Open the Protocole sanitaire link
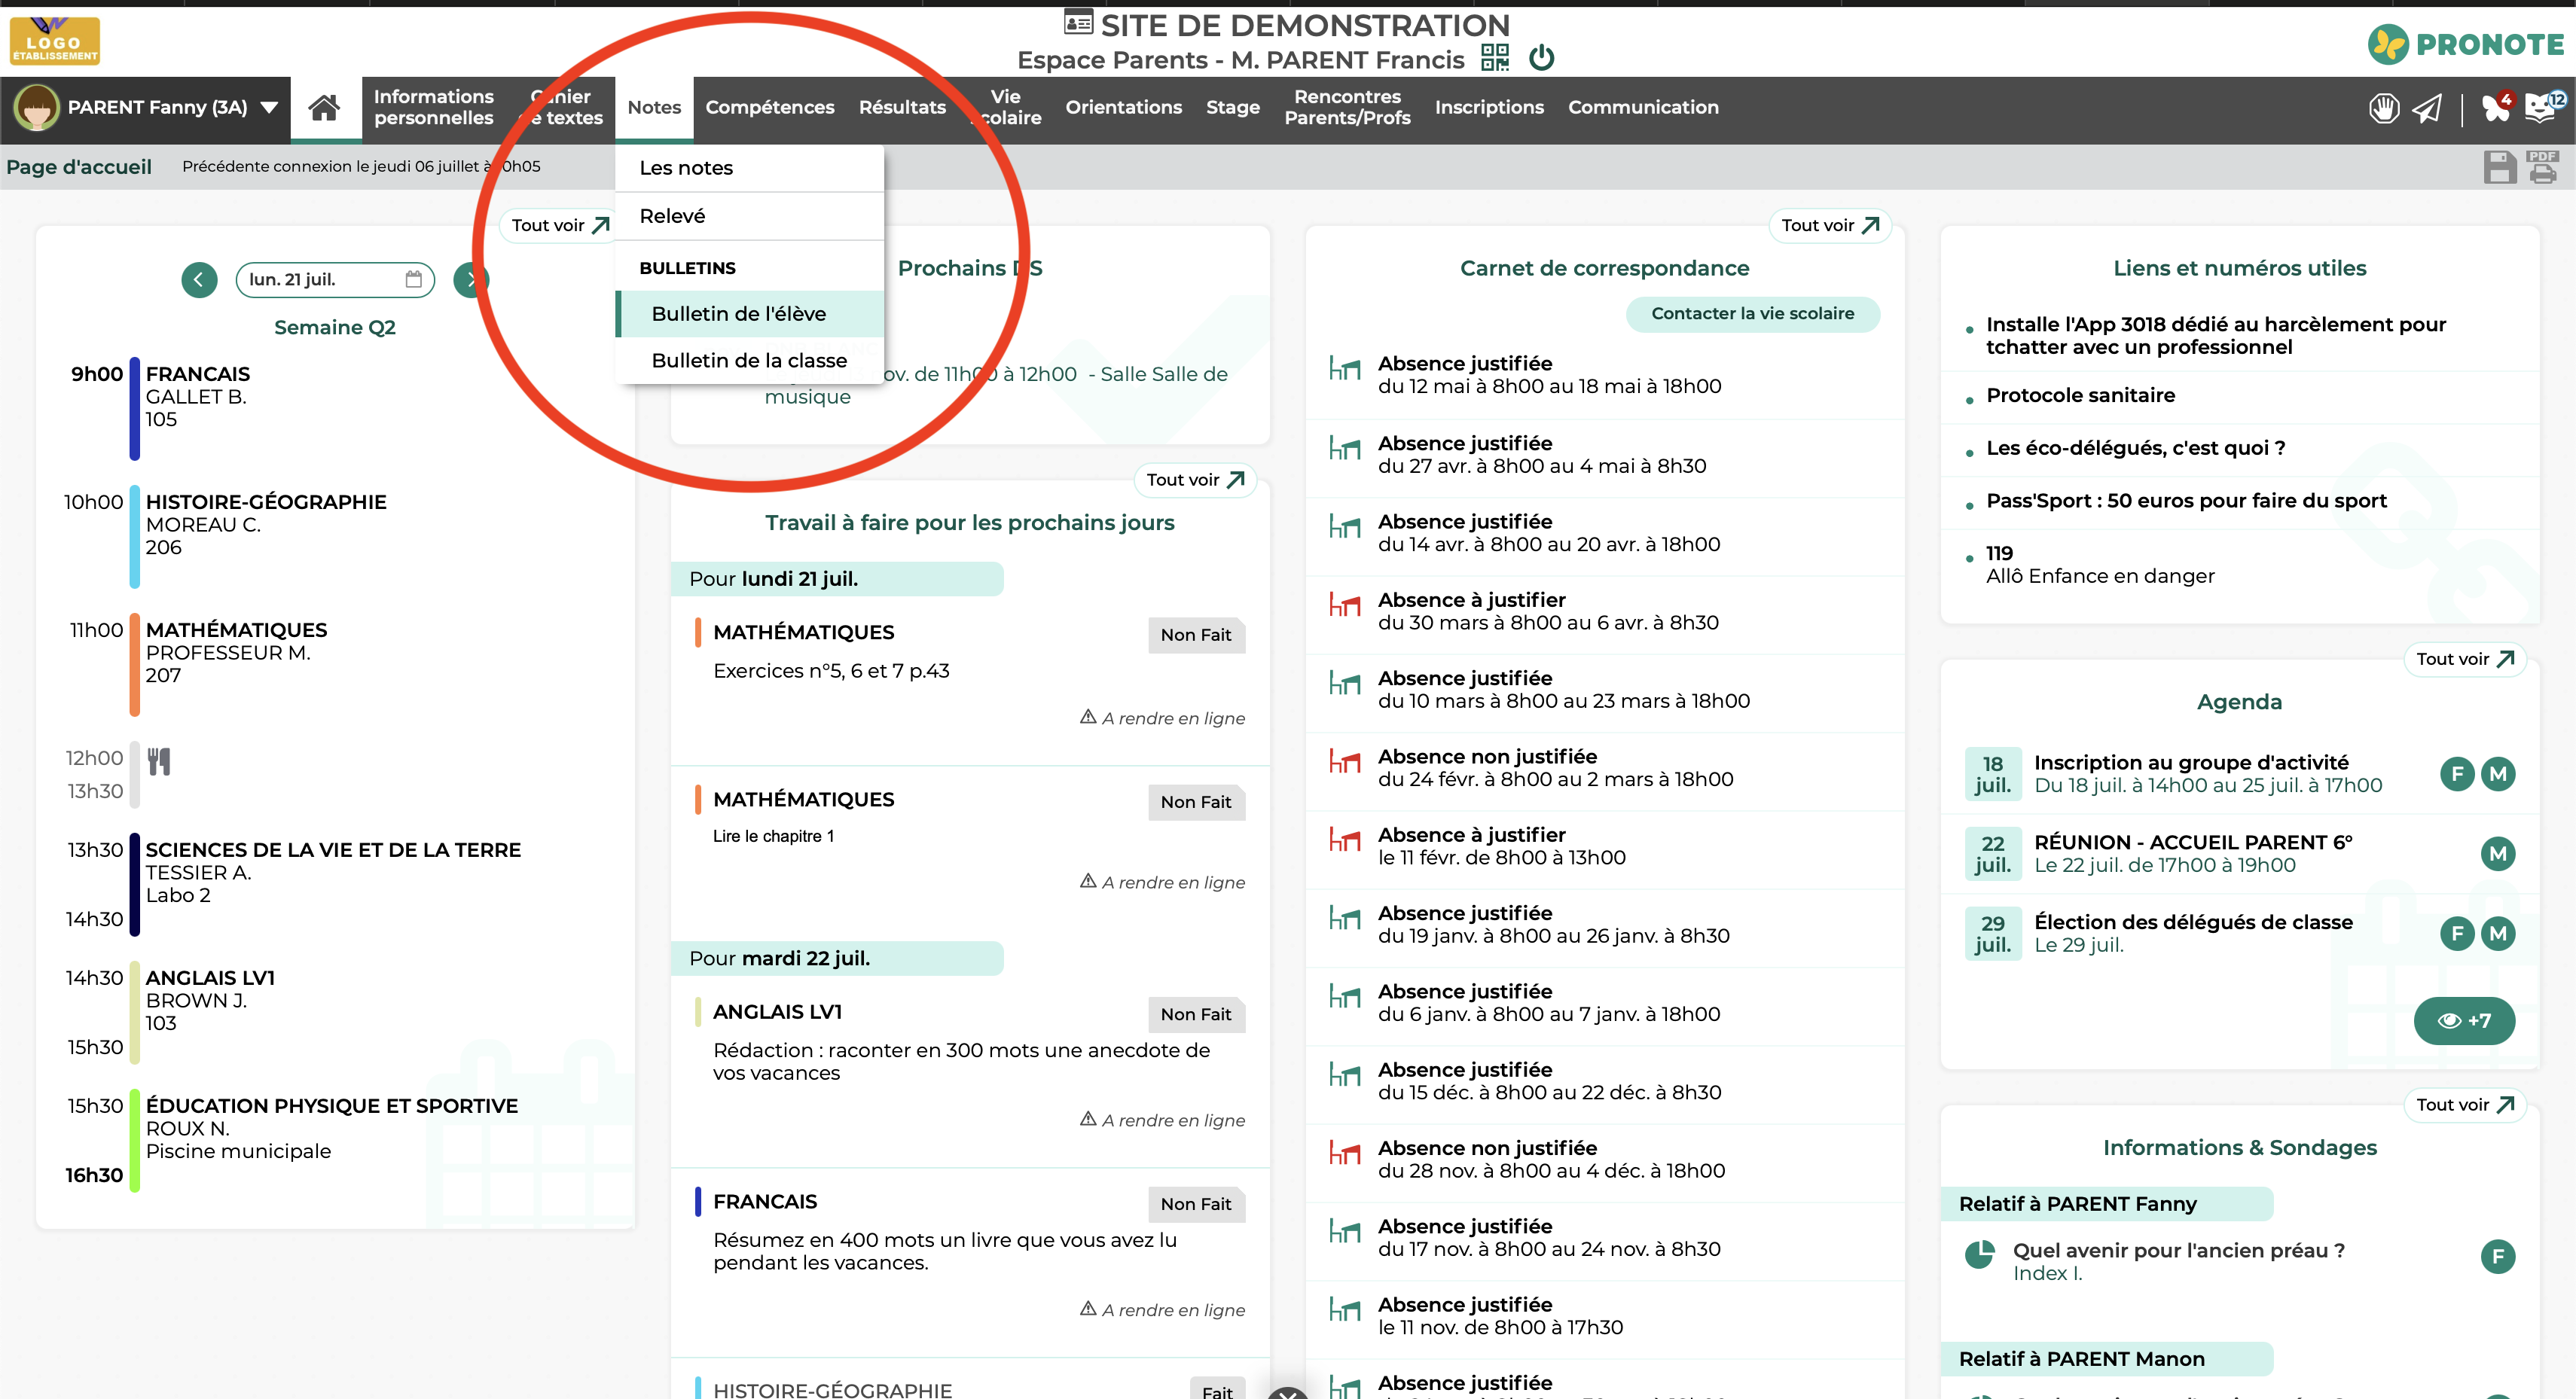 [2079, 395]
